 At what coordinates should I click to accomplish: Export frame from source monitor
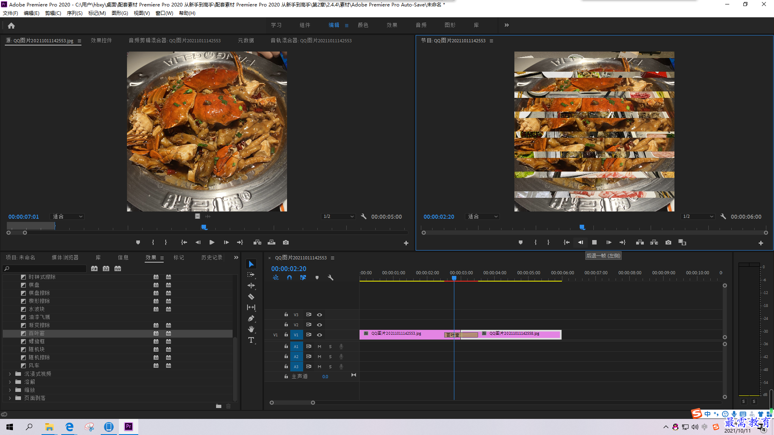(286, 242)
